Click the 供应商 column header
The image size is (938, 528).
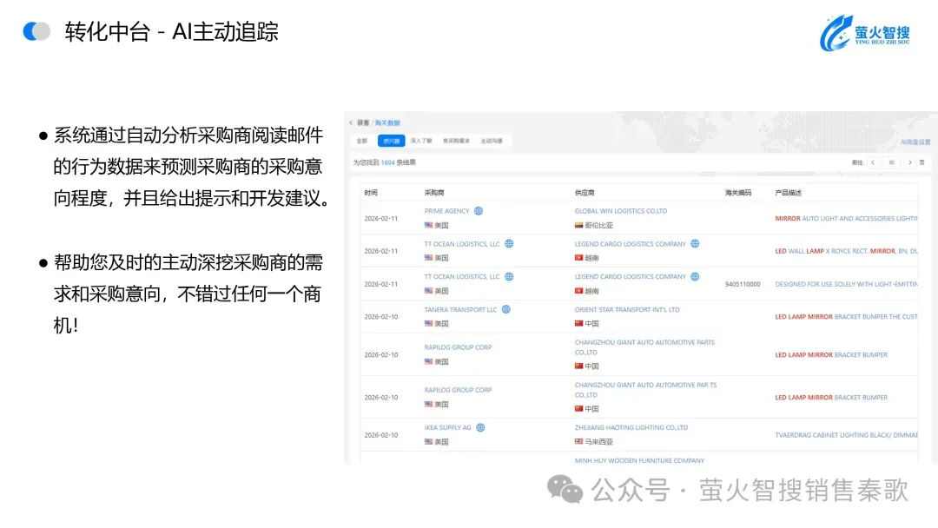pos(585,193)
